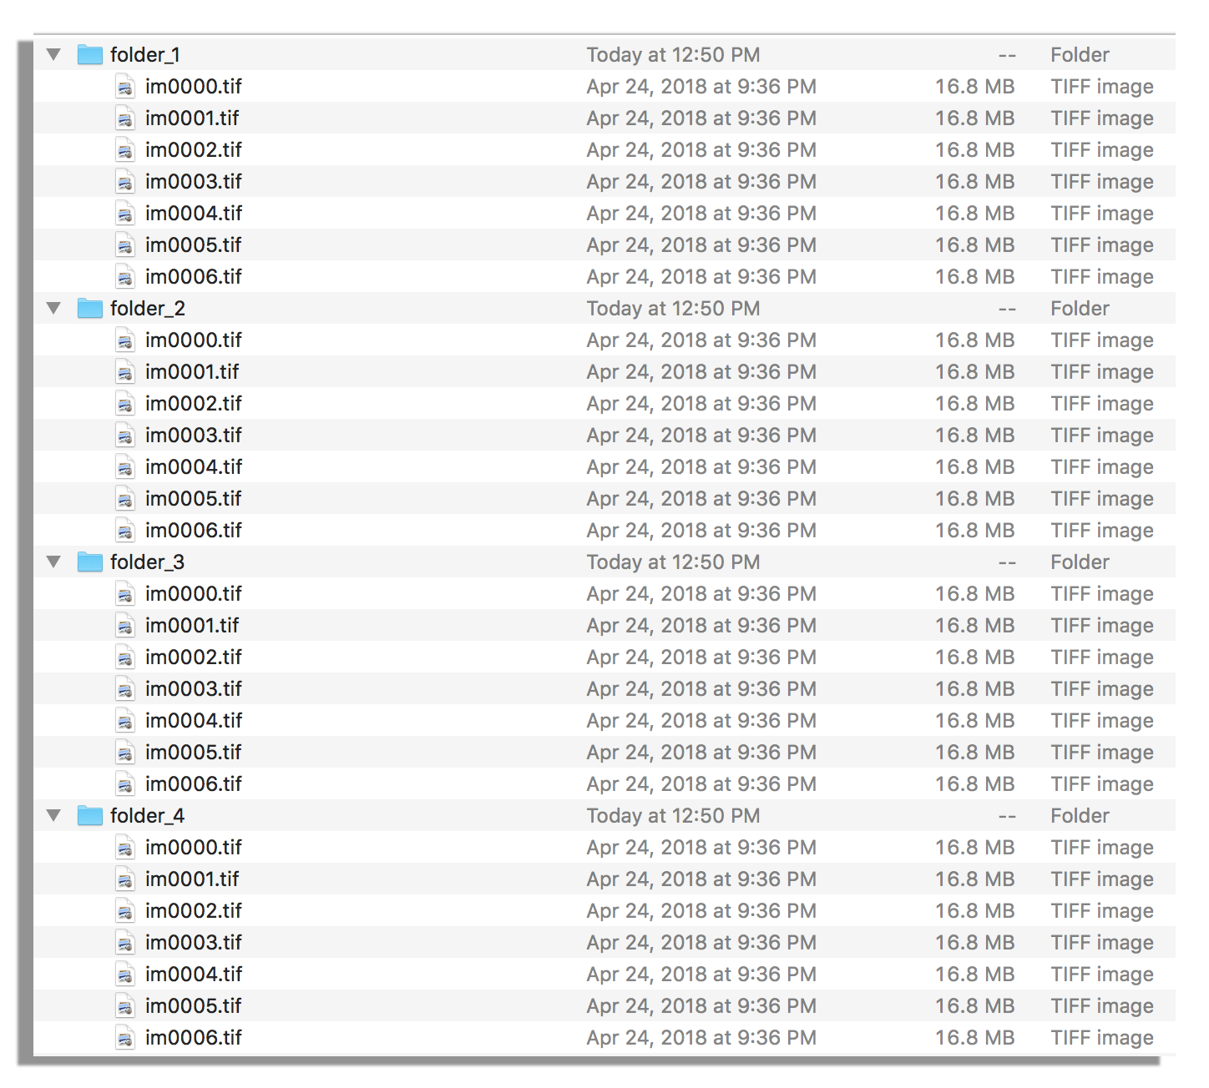Select im0004.tif name in folder_3
Viewport: 1209px width, 1088px height.
click(193, 721)
